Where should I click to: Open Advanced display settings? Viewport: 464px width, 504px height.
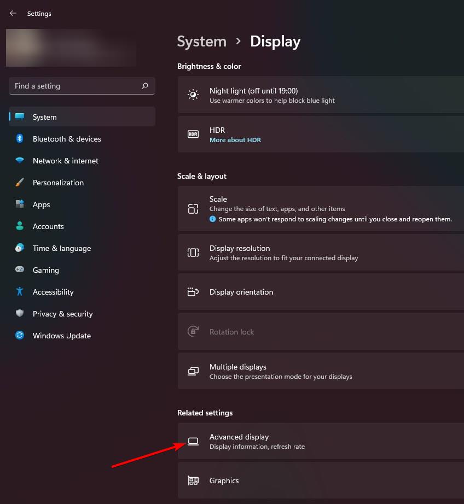click(321, 441)
